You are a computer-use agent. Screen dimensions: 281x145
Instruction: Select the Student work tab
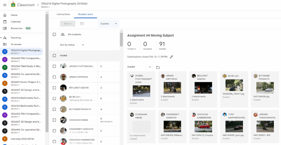tap(85, 14)
